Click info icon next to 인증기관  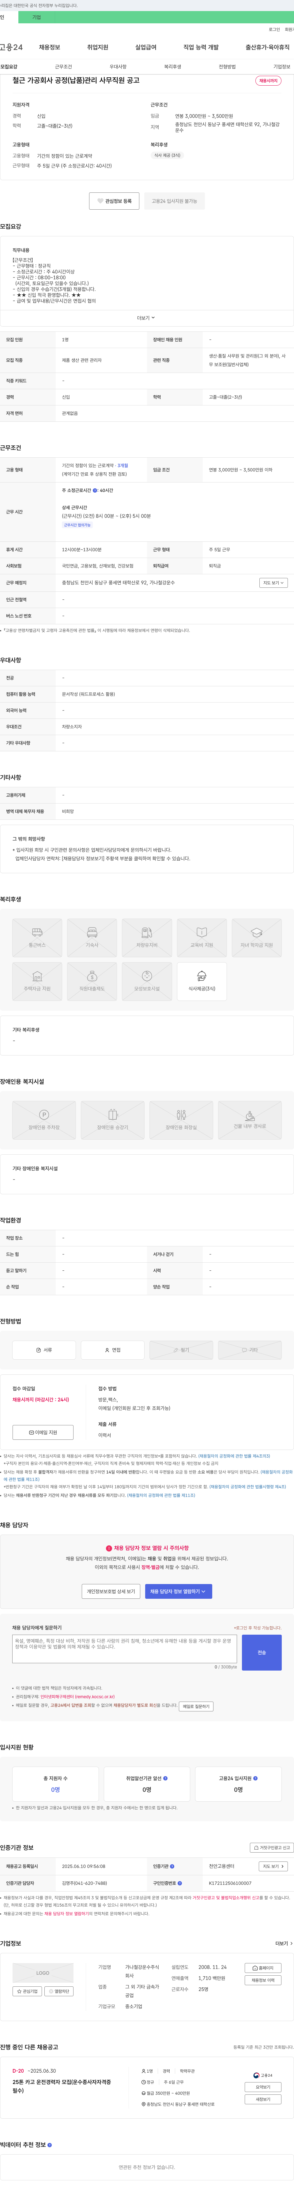click(x=172, y=1866)
